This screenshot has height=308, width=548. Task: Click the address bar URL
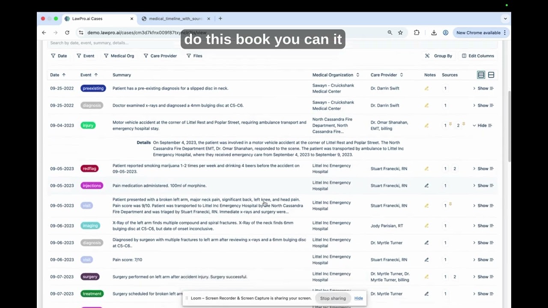[x=147, y=33]
